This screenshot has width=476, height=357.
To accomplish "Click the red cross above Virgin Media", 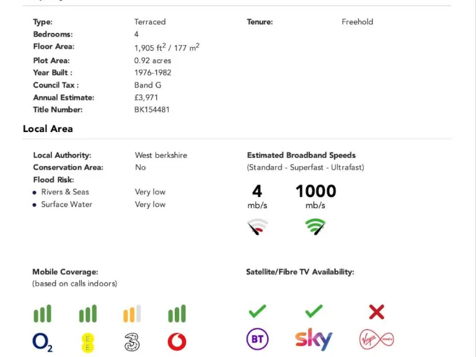I will click(376, 312).
